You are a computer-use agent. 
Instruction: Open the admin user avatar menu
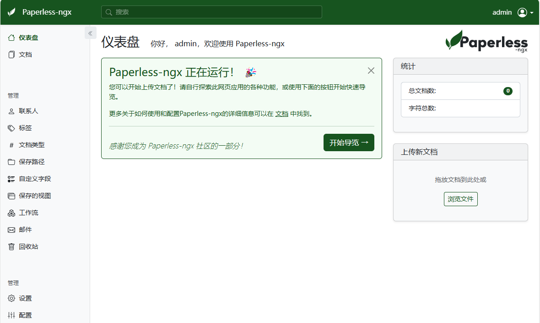[x=525, y=12]
